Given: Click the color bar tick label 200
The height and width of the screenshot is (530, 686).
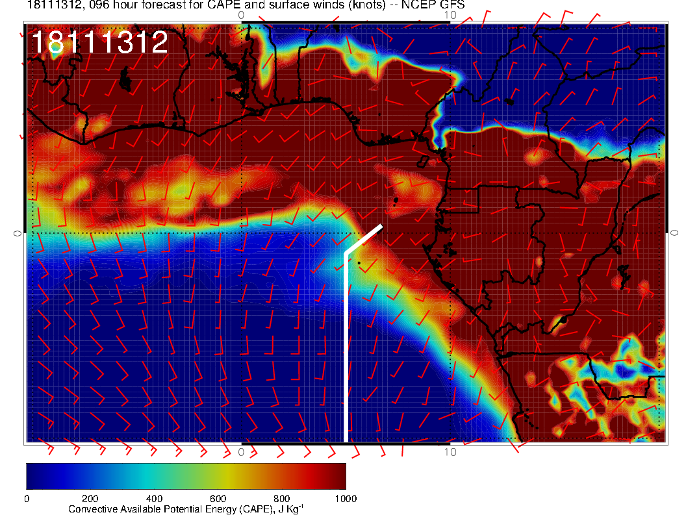Looking at the screenshot, I should [90, 499].
